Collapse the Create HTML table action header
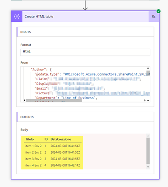 pyautogui.click(x=85, y=17)
